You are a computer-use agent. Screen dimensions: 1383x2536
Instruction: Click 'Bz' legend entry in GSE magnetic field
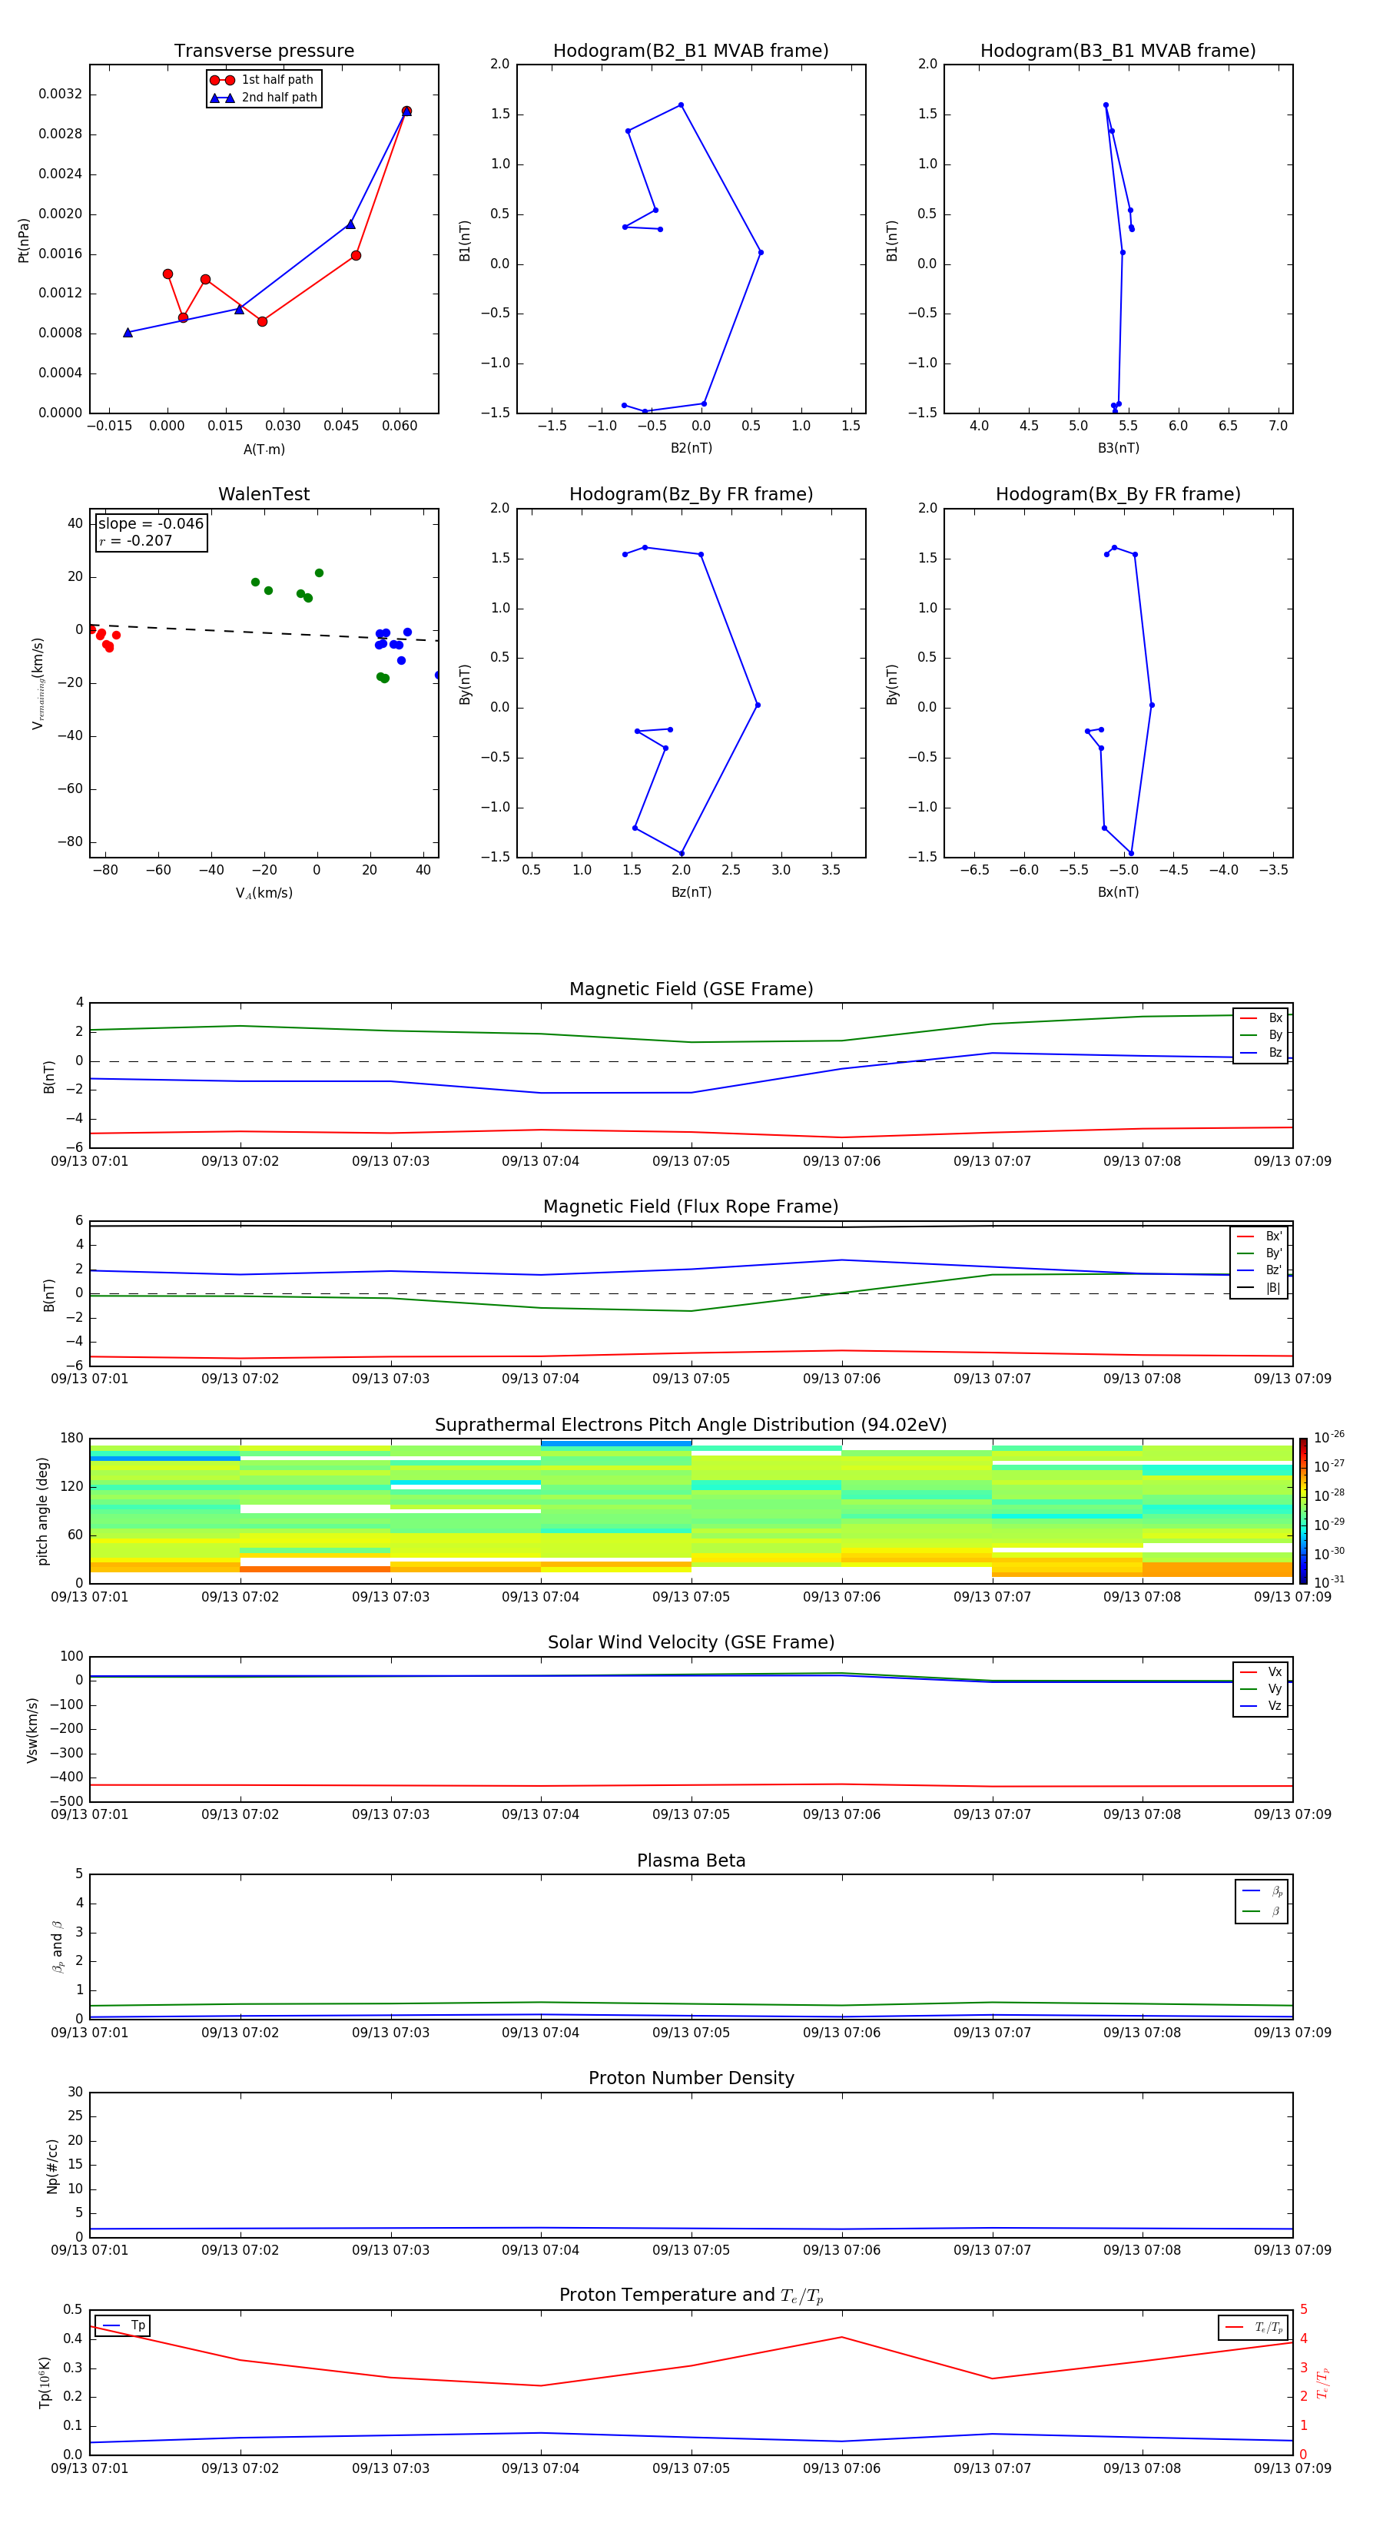(1261, 1054)
